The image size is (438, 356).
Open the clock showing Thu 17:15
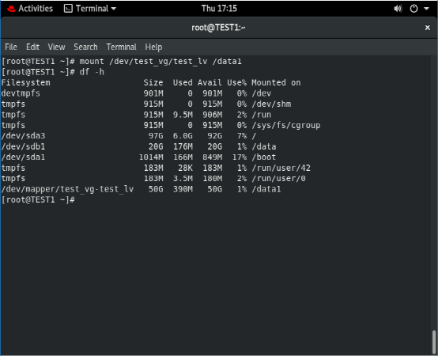pyautogui.click(x=219, y=9)
